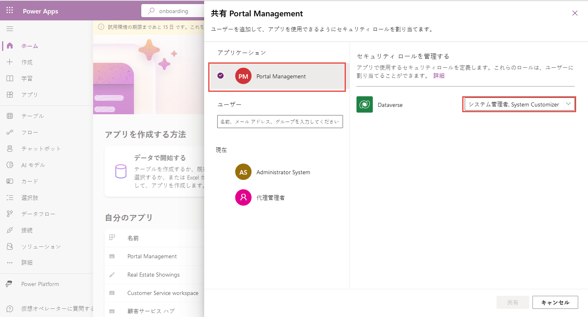588x317 pixels.
Task: Click the 選択肢 list icon
Action: [x=10, y=197]
